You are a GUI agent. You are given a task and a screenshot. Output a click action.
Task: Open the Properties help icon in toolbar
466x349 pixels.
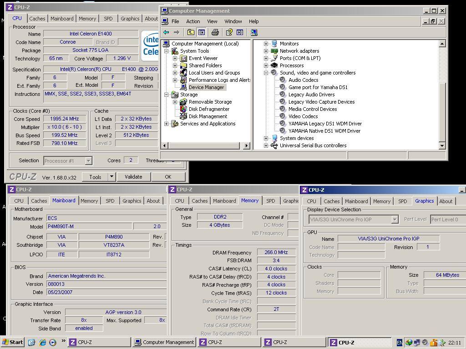pos(229,32)
